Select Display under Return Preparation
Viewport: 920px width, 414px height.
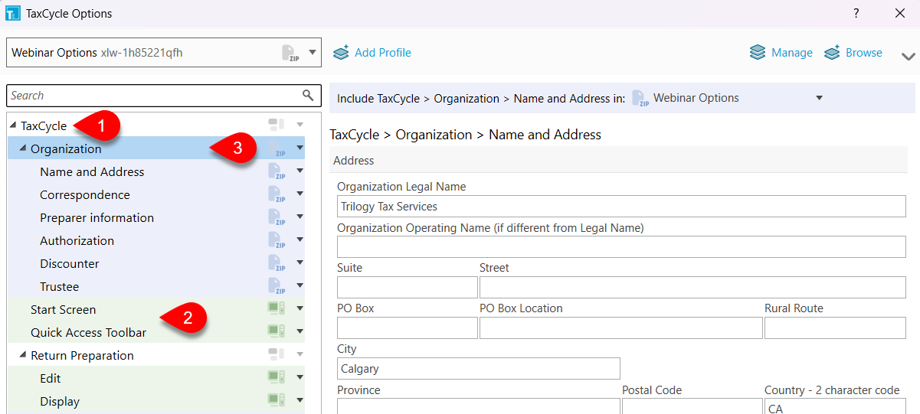(x=60, y=401)
